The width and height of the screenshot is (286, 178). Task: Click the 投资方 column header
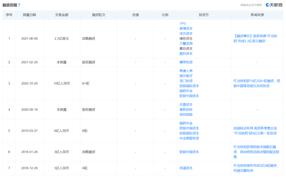[x=204, y=15]
